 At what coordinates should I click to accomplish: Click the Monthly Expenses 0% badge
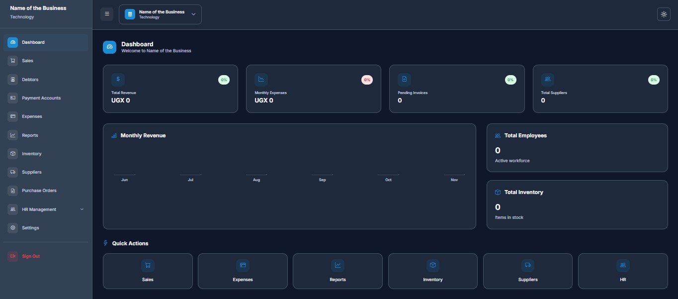click(x=367, y=80)
